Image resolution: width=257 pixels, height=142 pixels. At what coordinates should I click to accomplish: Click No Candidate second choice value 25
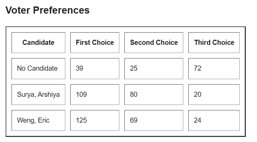[x=154, y=69]
